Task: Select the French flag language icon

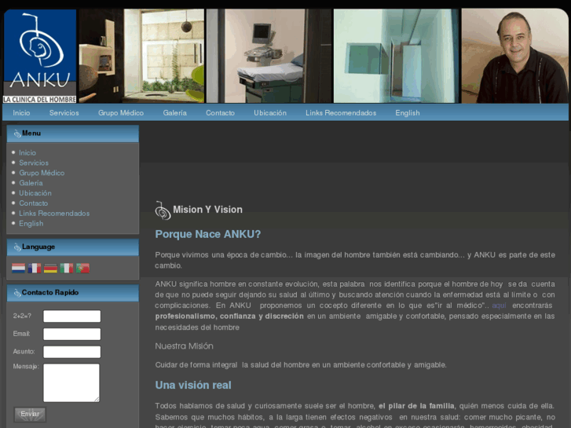Action: pos(35,268)
